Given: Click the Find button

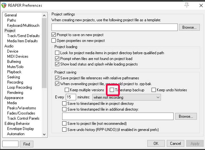Looking at the screenshot, I should click(27, 144).
